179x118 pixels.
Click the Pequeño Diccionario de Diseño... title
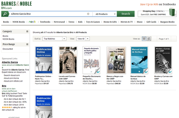click(x=92, y=77)
